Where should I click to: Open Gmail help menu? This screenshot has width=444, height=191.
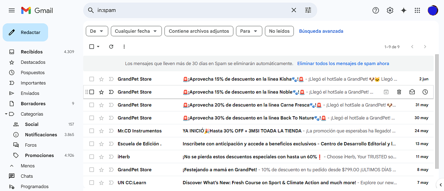pos(375,10)
